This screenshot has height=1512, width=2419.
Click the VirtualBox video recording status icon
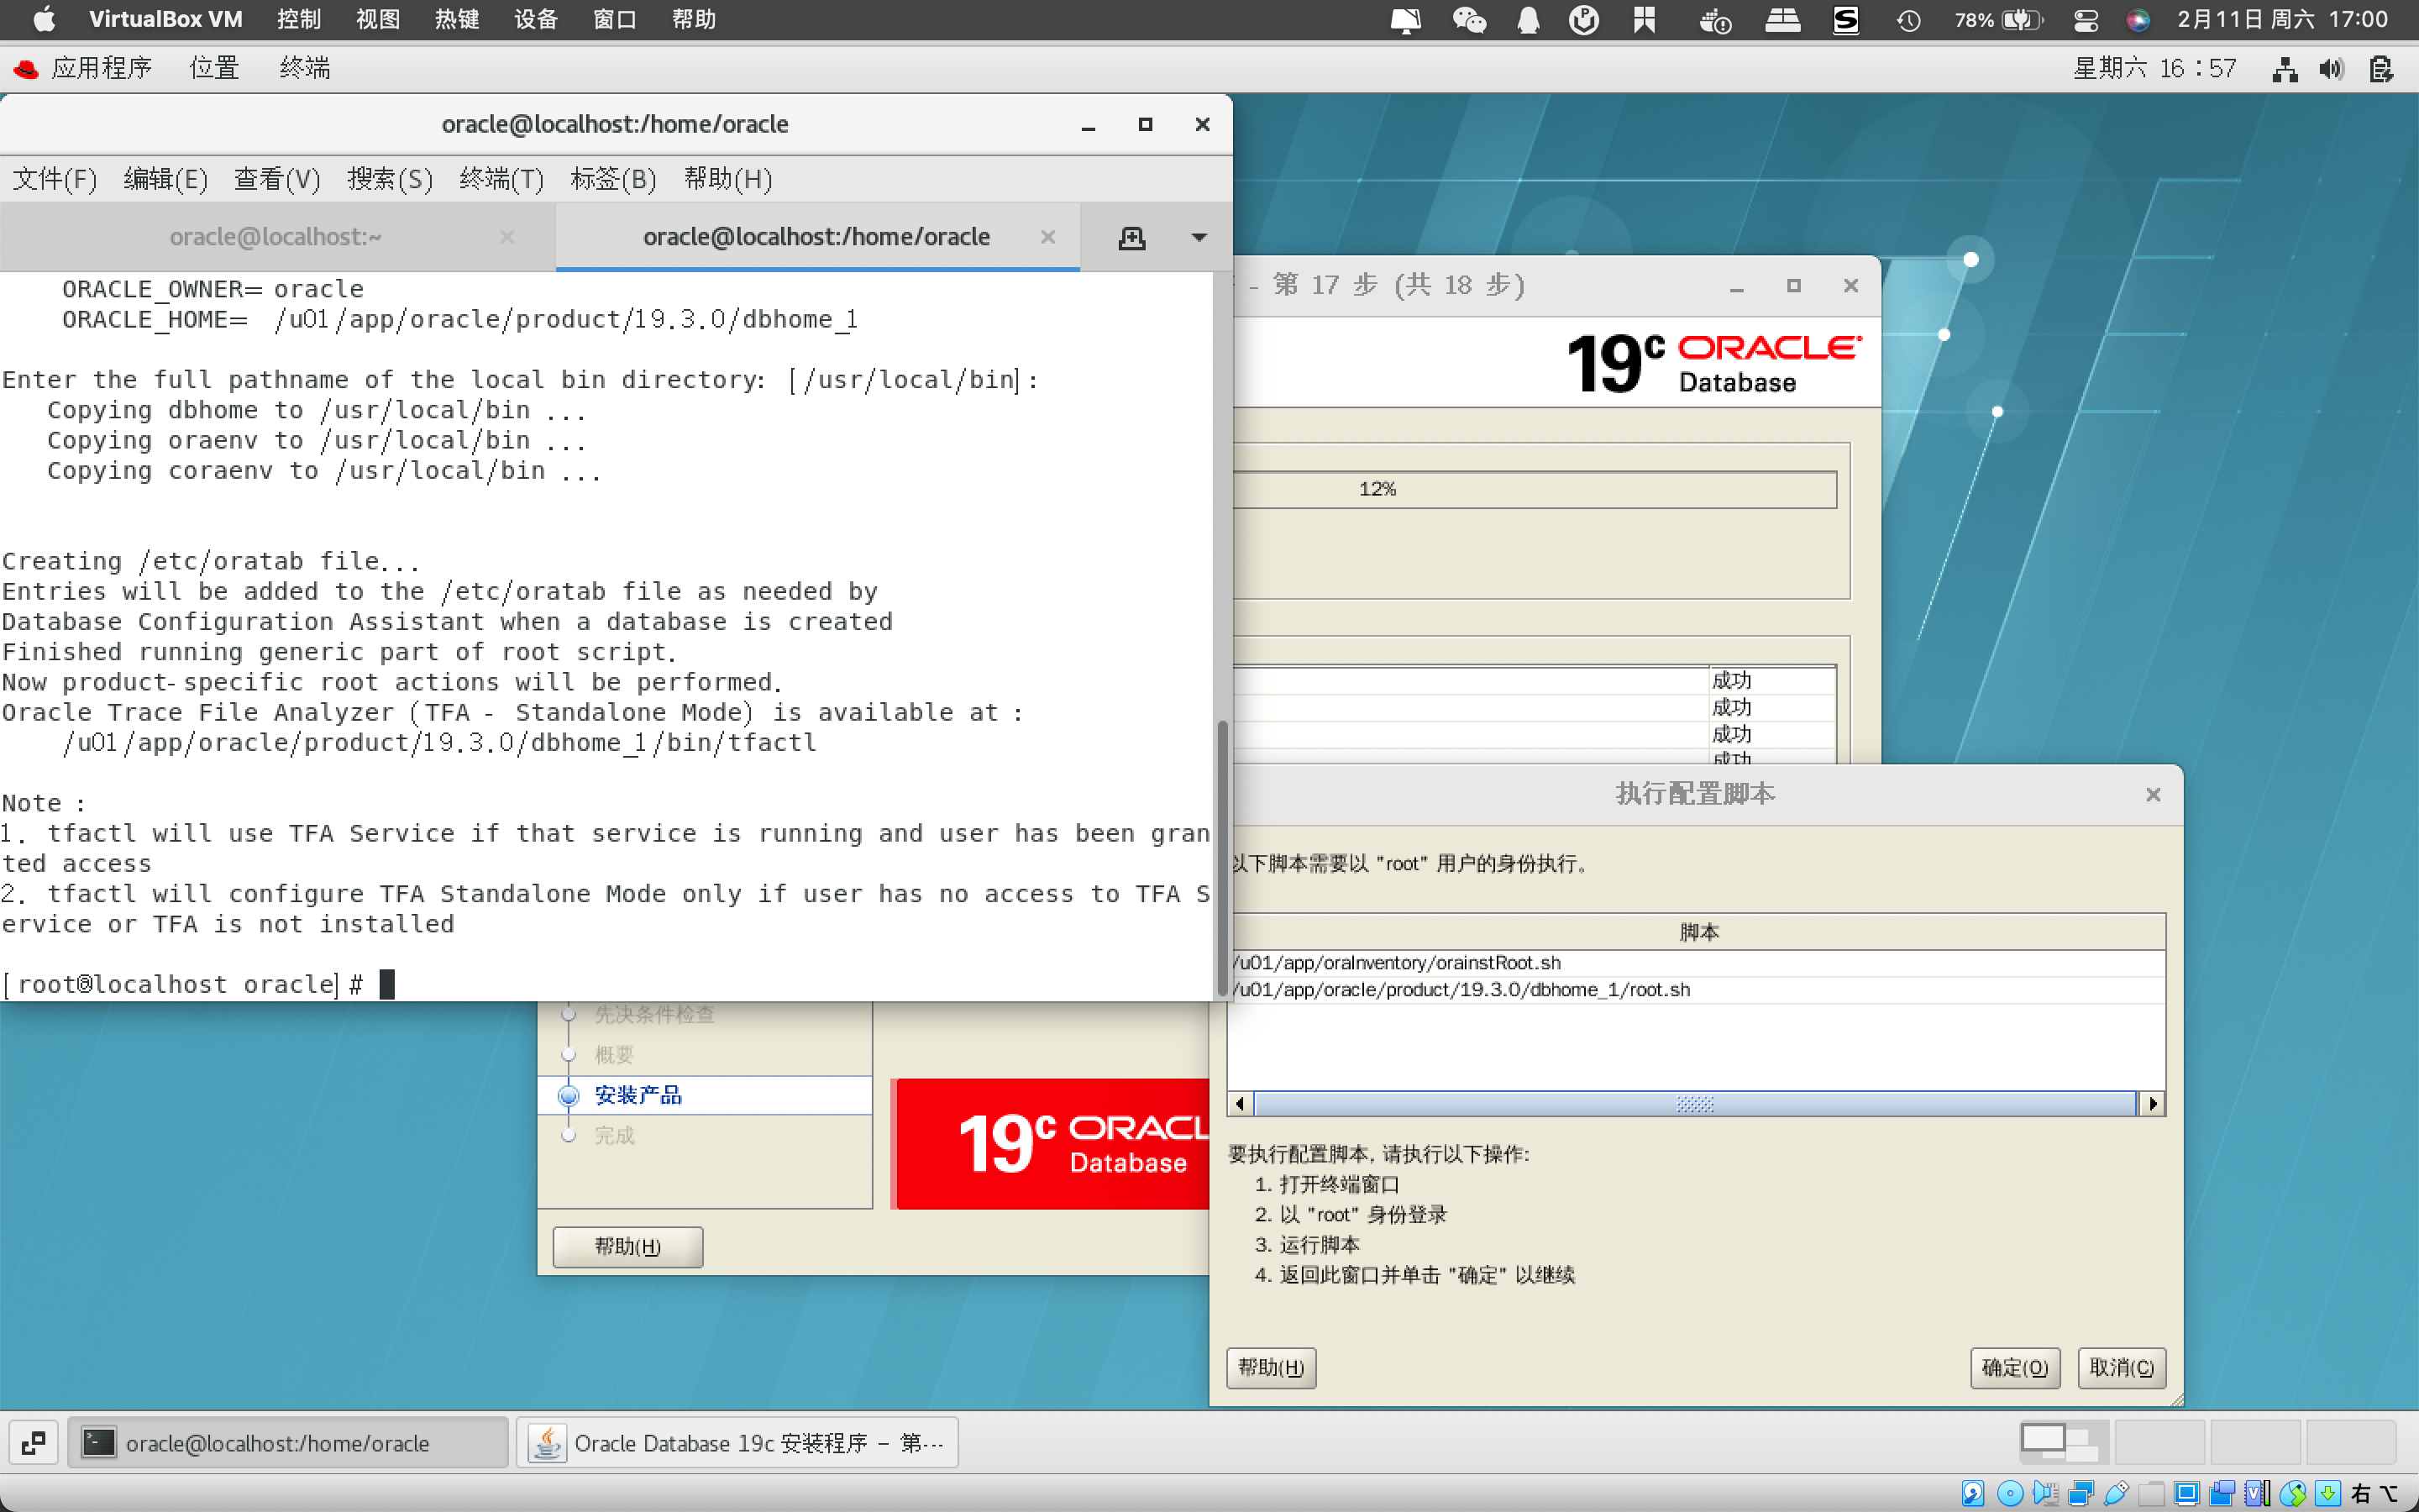tap(2222, 1493)
